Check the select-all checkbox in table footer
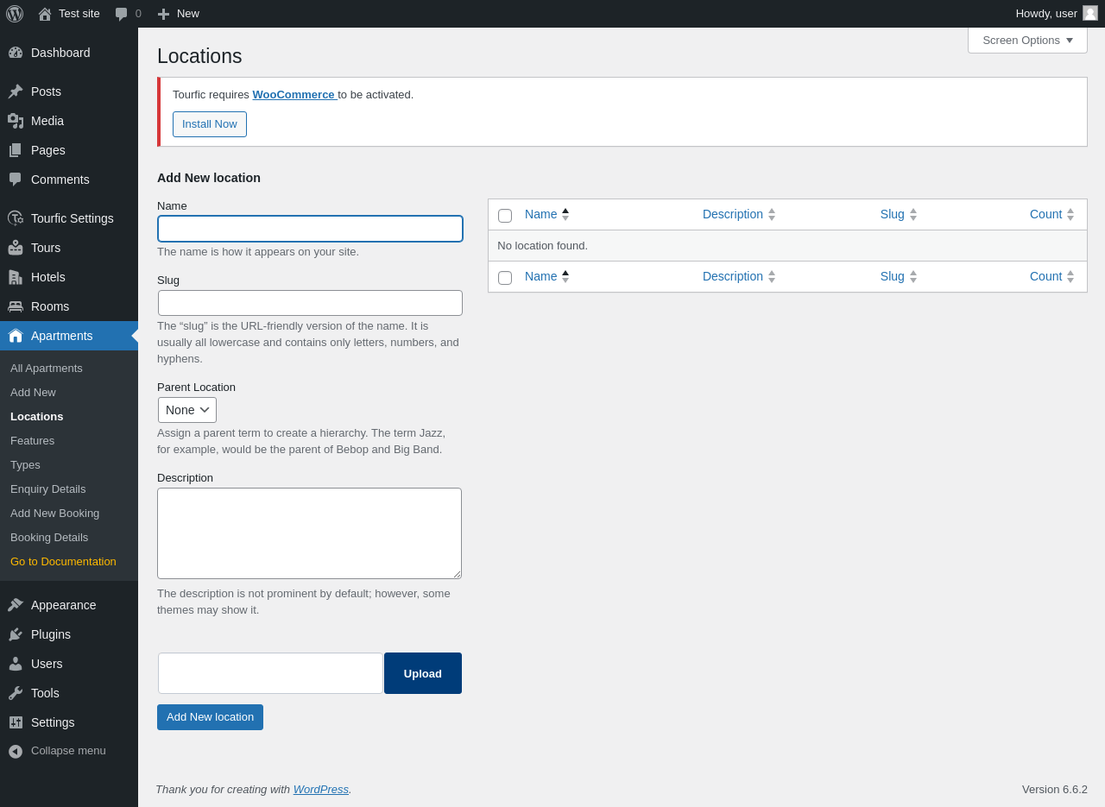1105x807 pixels. pyautogui.click(x=505, y=277)
